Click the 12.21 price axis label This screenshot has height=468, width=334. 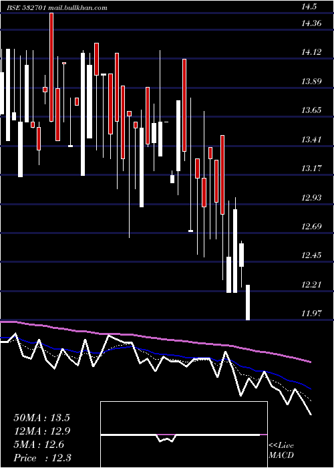pos(311,284)
